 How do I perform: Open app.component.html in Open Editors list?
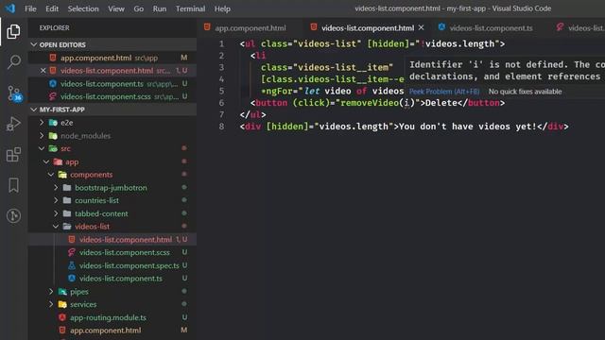click(x=112, y=58)
